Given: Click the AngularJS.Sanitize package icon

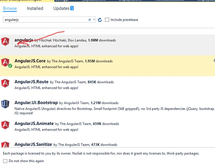Looking at the screenshot, I should coord(5,144).
